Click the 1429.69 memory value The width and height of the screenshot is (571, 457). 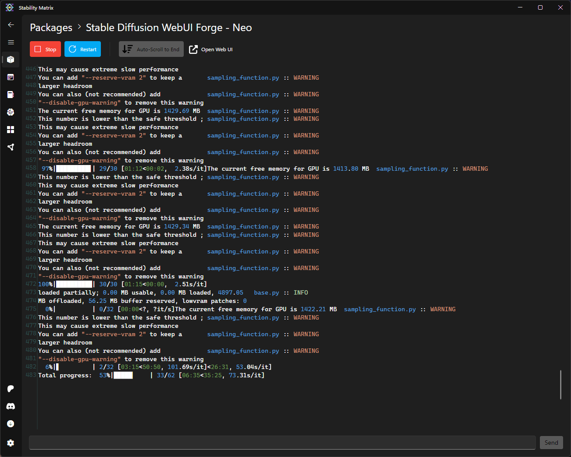(x=177, y=111)
